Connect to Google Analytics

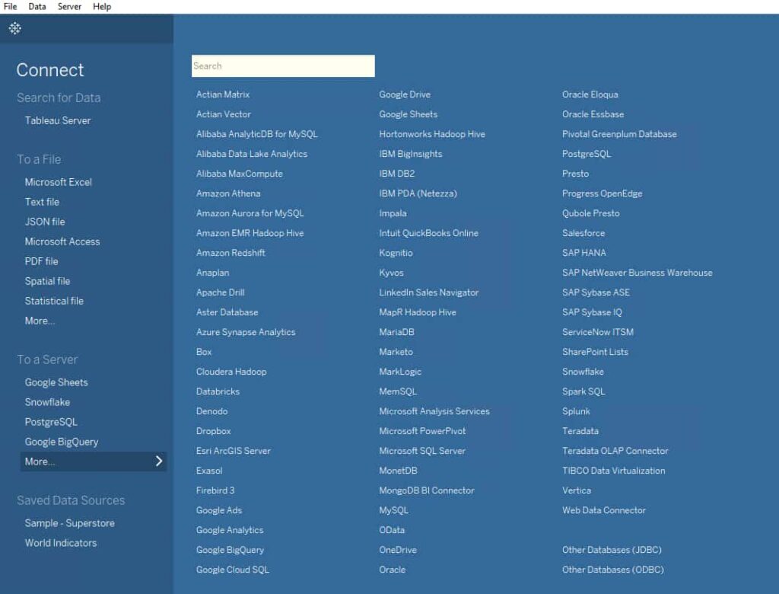pos(230,530)
